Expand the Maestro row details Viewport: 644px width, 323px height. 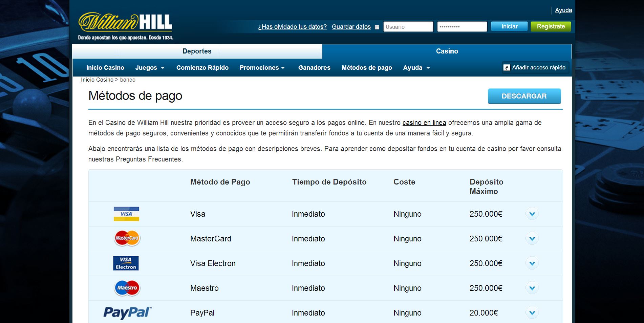532,288
